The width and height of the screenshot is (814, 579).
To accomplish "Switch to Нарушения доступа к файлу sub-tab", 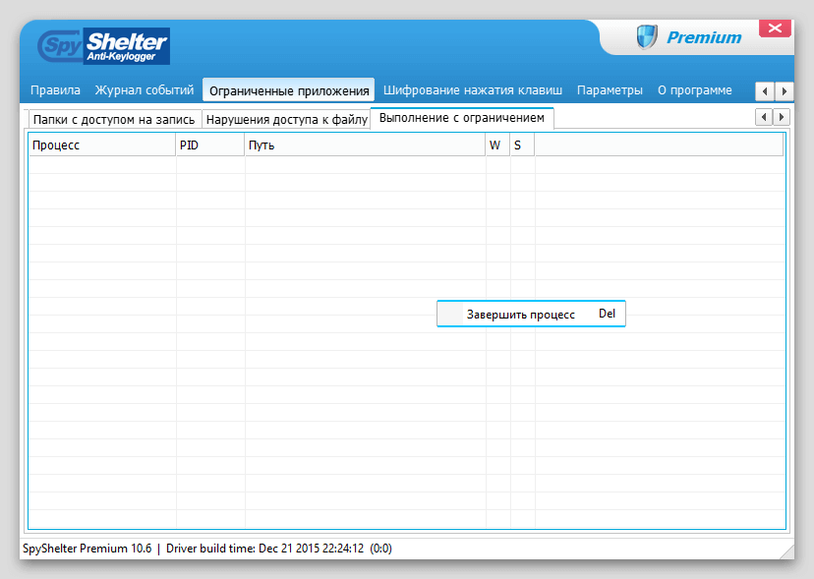I will coord(286,119).
